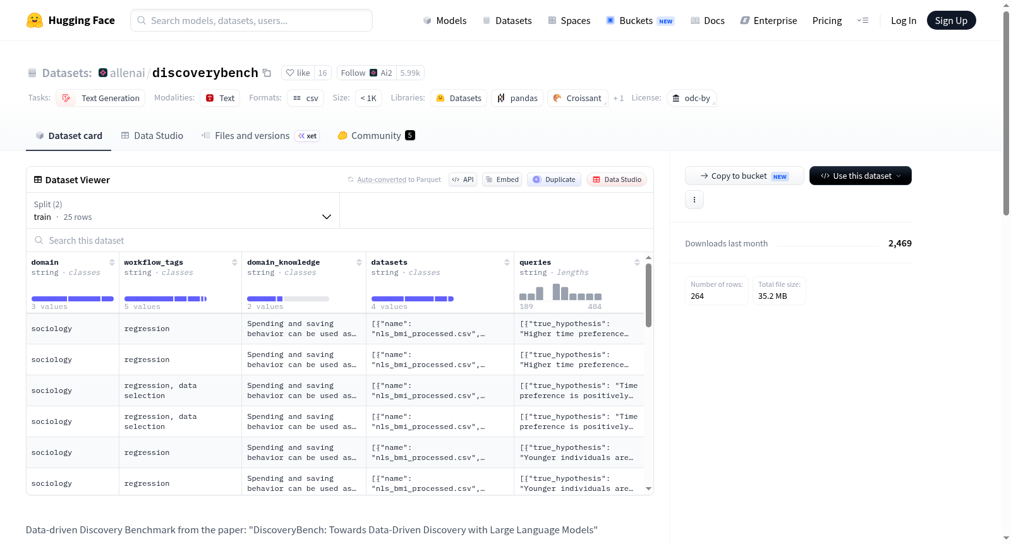
Task: Show the +1 additional libraries
Action: (619, 98)
